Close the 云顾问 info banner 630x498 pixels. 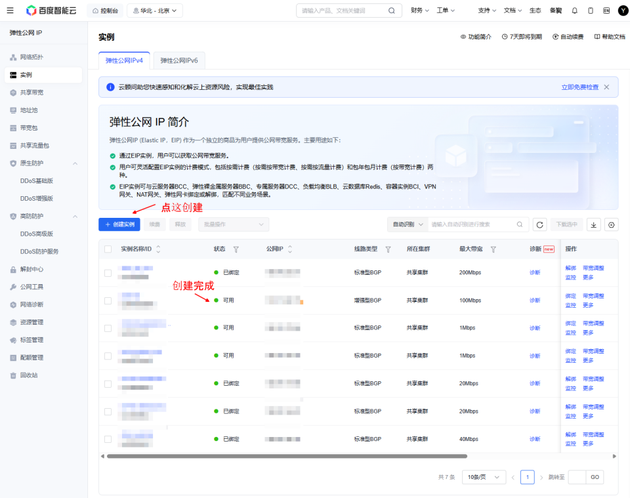606,87
